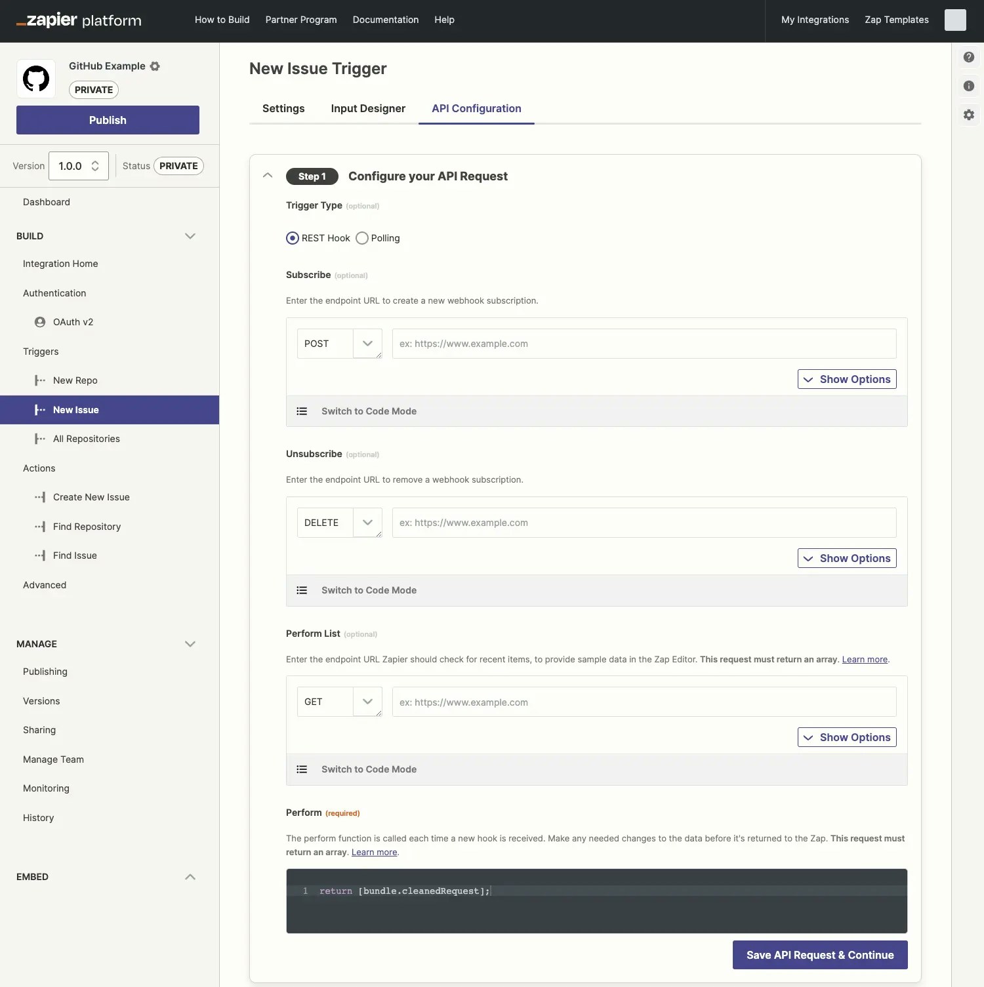The image size is (984, 987).
Task: Click Save API Request & Continue
Action: coord(820,955)
